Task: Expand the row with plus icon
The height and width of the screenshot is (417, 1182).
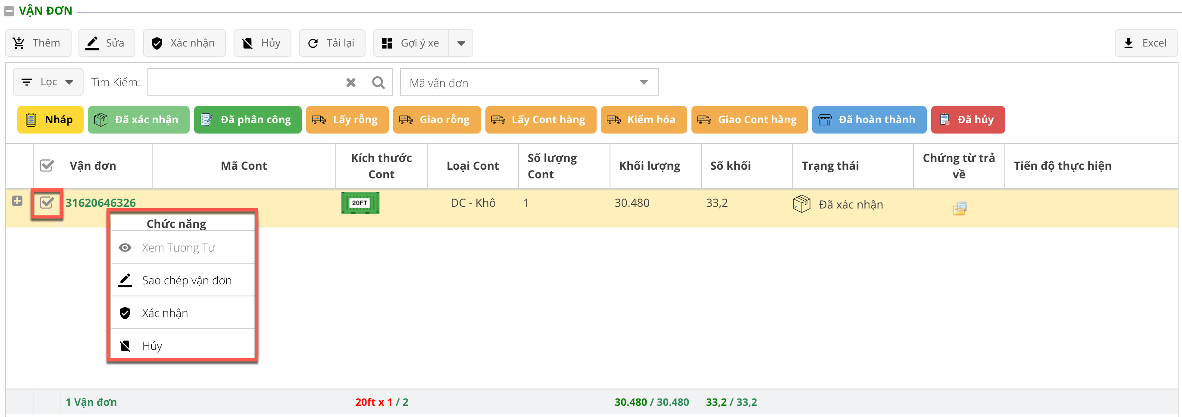Action: coord(17,201)
